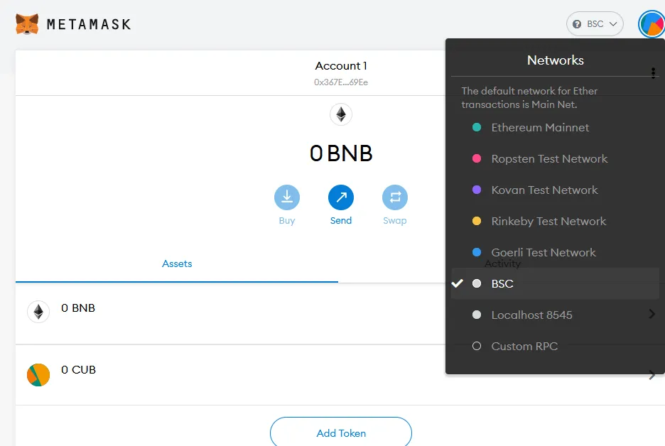
Task: Click the Swap arrows icon
Action: click(395, 197)
